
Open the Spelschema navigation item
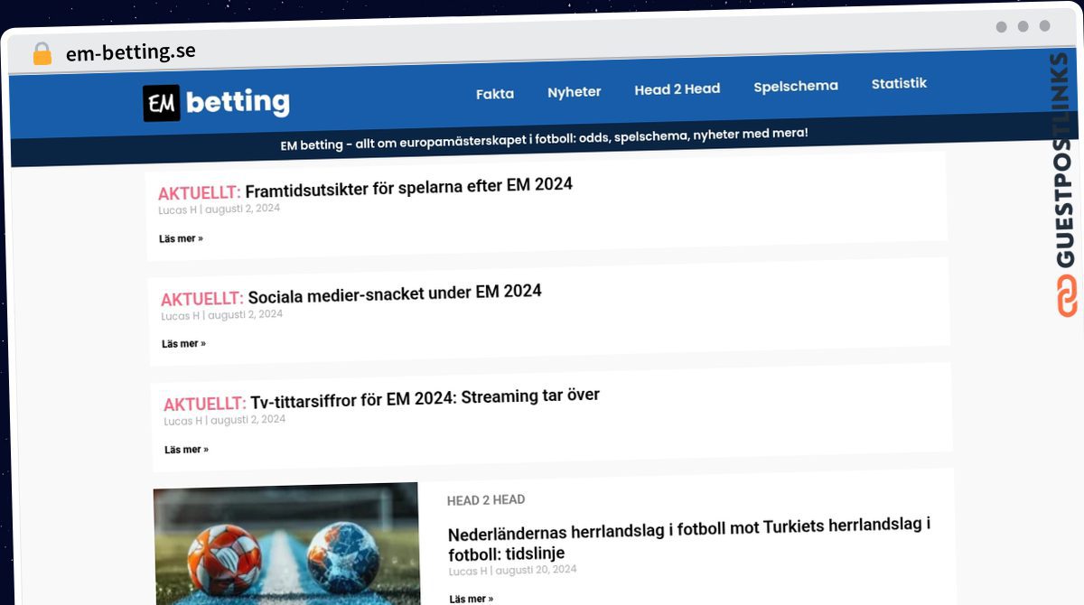pyautogui.click(x=795, y=86)
